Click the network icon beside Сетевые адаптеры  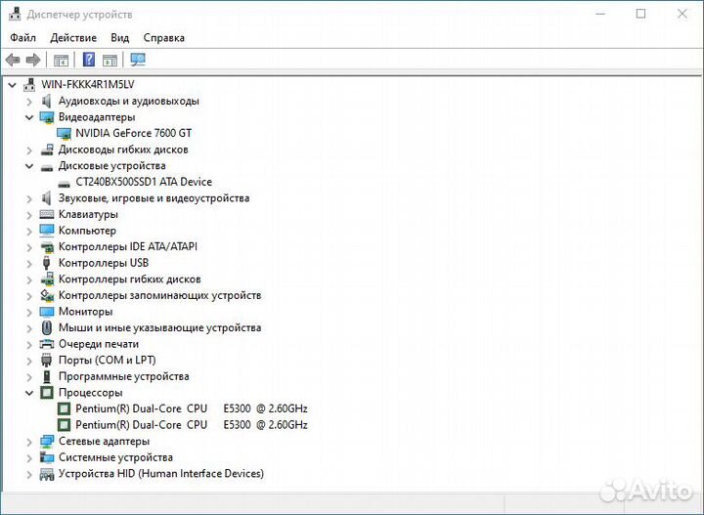[x=47, y=441]
